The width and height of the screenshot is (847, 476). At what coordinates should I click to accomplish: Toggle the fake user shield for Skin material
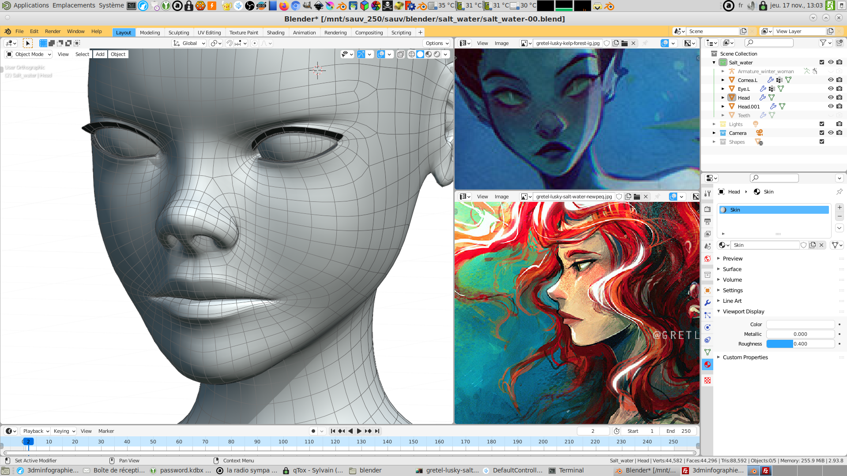[804, 245]
